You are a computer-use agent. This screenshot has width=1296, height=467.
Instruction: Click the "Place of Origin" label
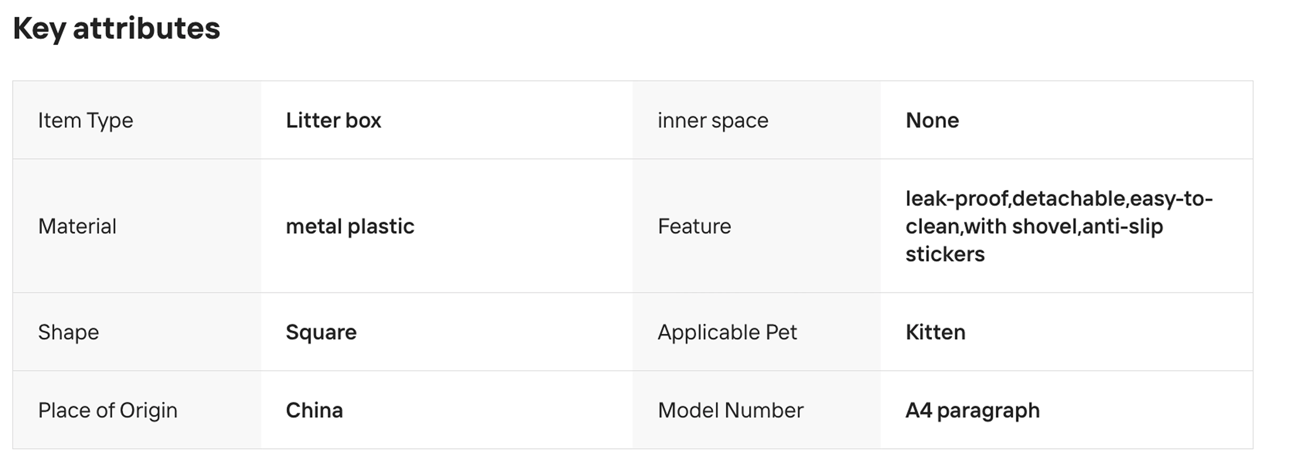[108, 411]
